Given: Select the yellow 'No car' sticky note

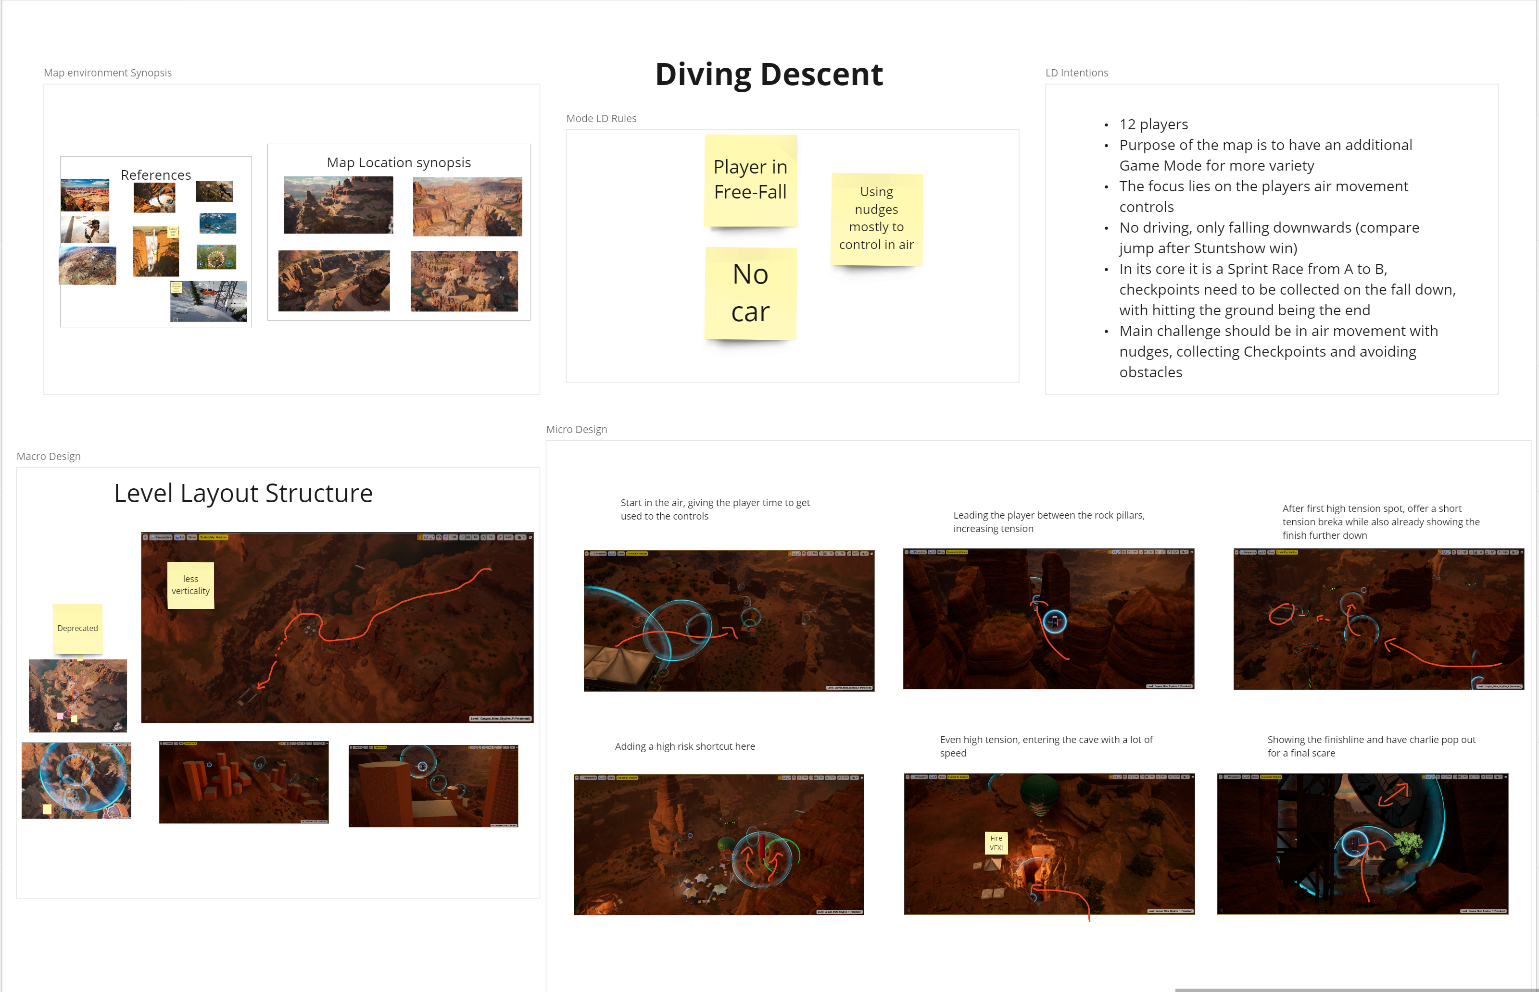Looking at the screenshot, I should click(x=750, y=294).
